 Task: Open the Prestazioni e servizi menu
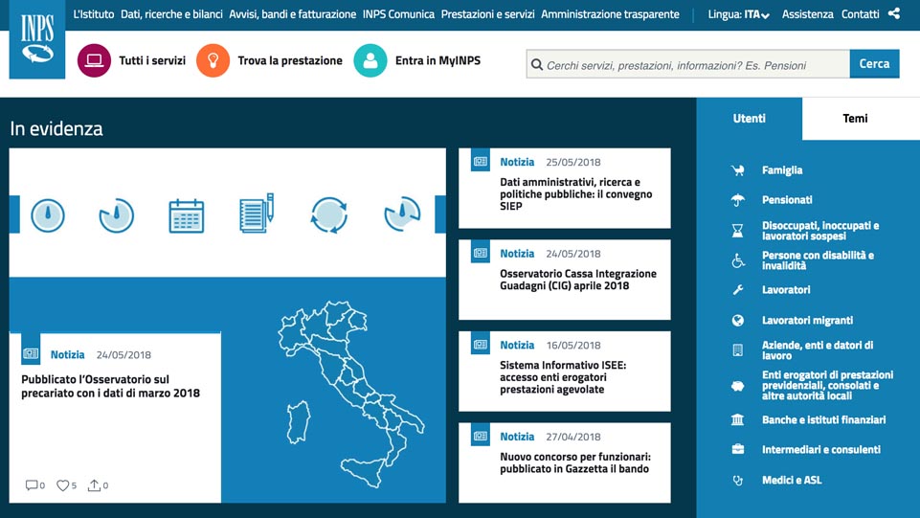pos(487,14)
